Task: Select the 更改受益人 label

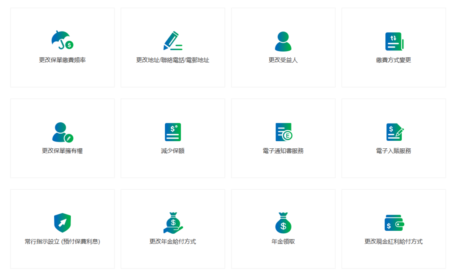Action: click(x=283, y=60)
